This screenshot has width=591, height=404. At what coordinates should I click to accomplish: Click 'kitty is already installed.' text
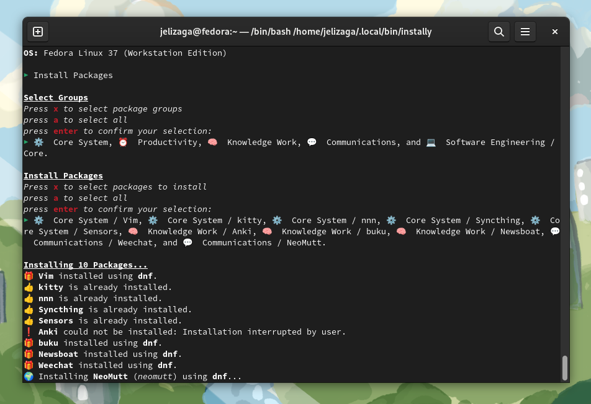tap(105, 288)
